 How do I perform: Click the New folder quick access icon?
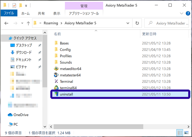[20, 5]
